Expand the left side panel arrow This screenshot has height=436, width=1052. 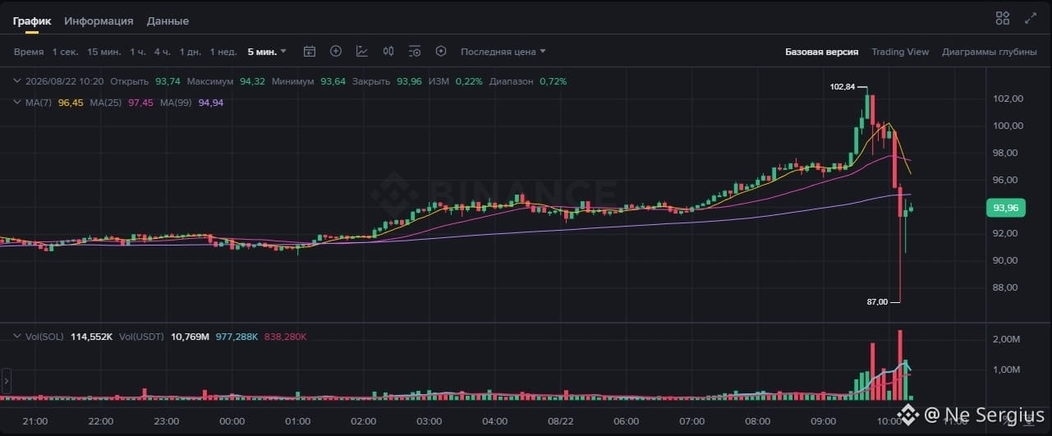(6, 382)
